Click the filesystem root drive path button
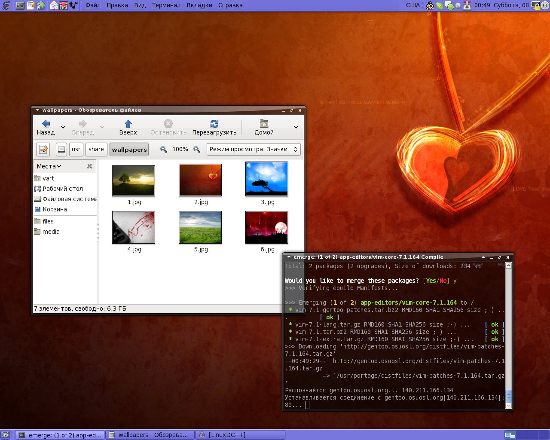The width and height of the screenshot is (550, 440). (61, 149)
